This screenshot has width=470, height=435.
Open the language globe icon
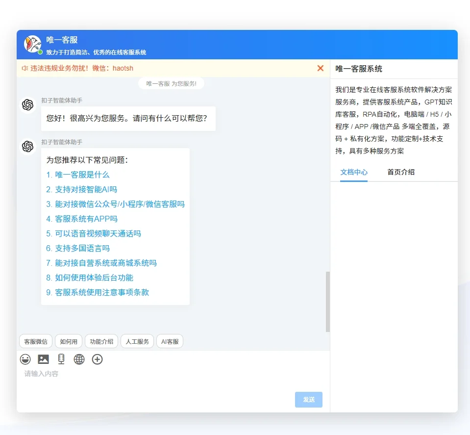[79, 359]
